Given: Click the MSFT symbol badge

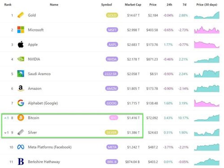Looking at the screenshot, I should (112, 30).
